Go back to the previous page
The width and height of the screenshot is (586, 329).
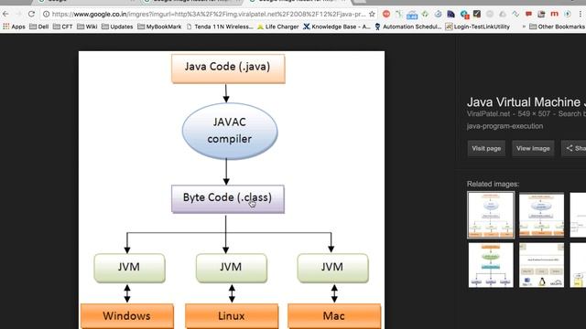click(5, 15)
